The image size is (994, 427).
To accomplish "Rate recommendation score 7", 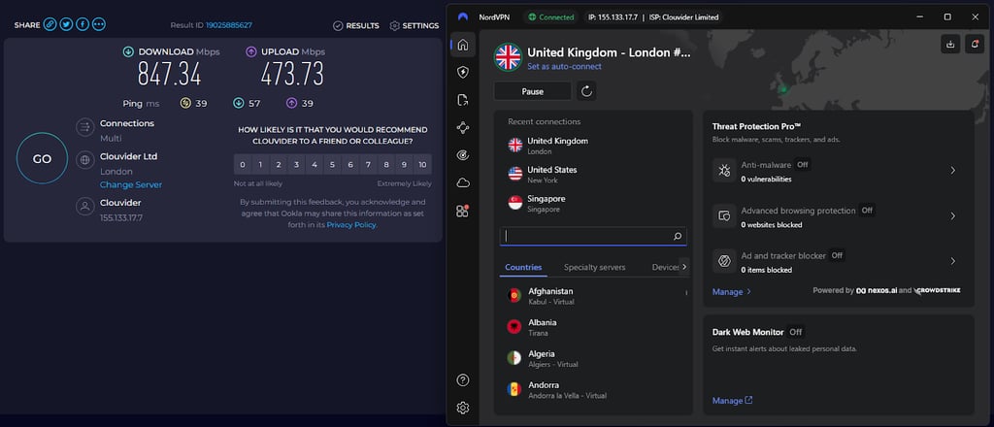I will coord(369,165).
